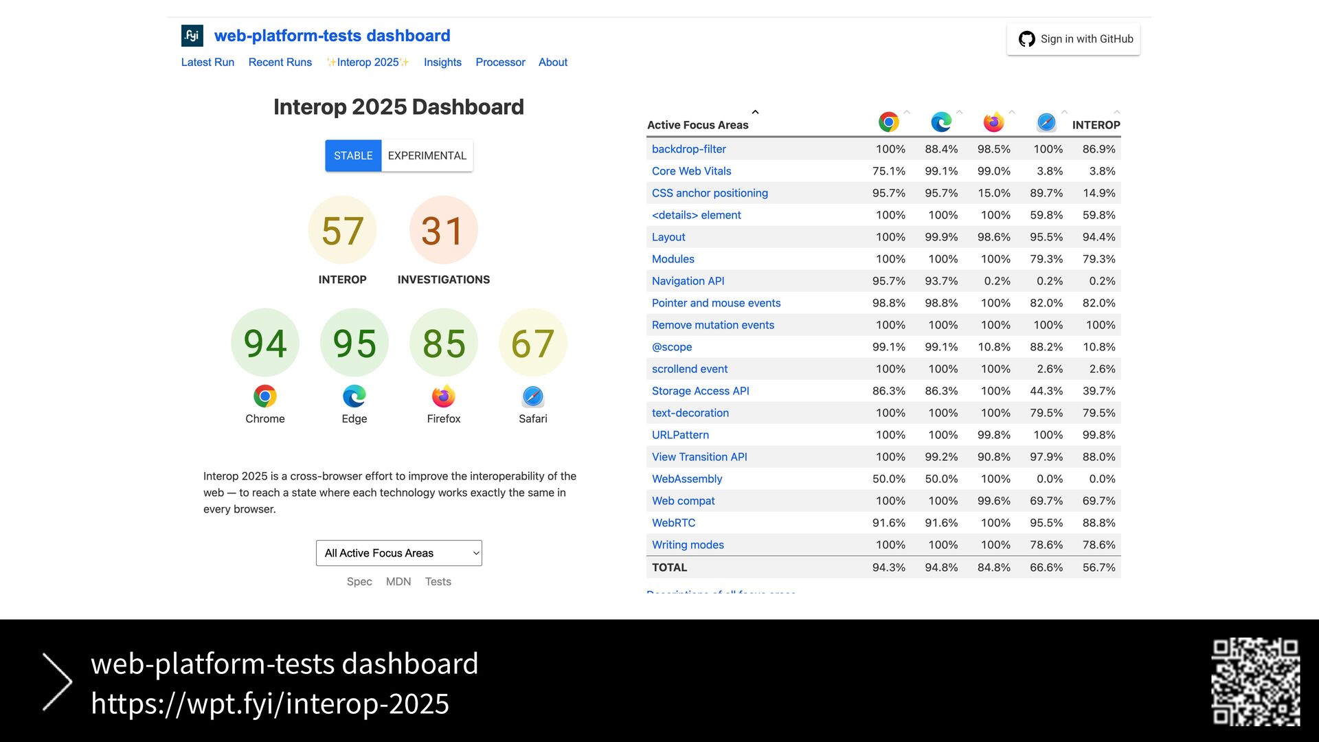Click Firefox icon in table header
The image size is (1319, 742).
coord(993,122)
